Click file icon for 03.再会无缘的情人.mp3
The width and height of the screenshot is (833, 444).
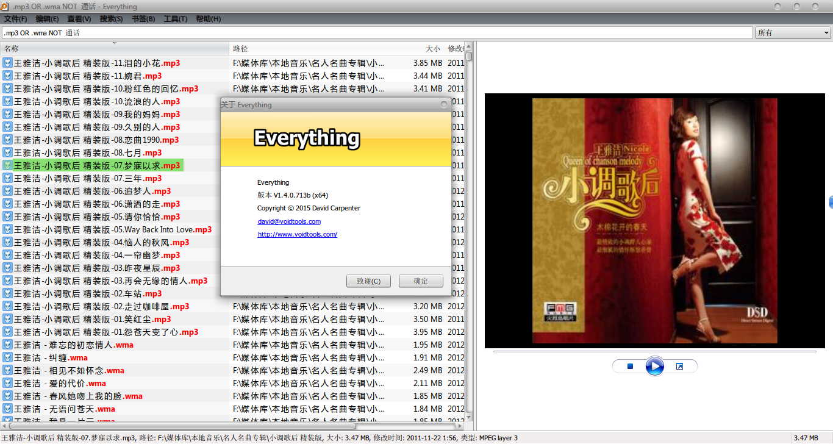point(7,281)
